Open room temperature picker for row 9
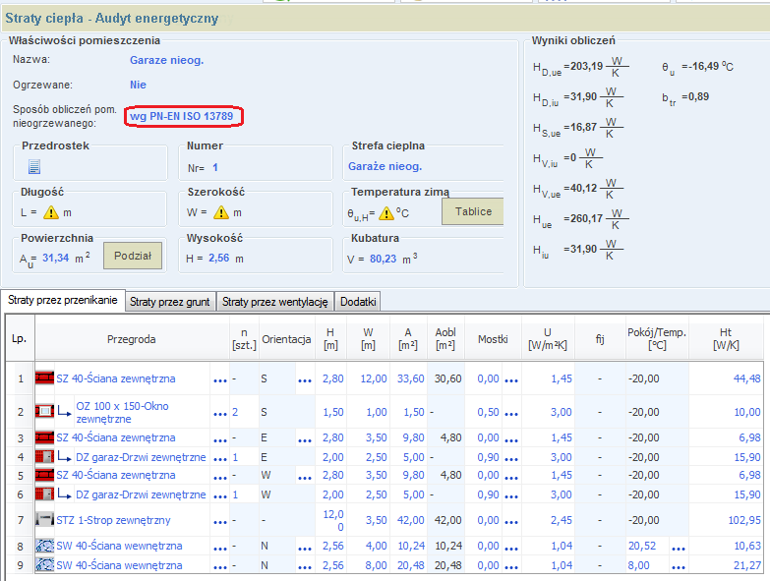 679,567
